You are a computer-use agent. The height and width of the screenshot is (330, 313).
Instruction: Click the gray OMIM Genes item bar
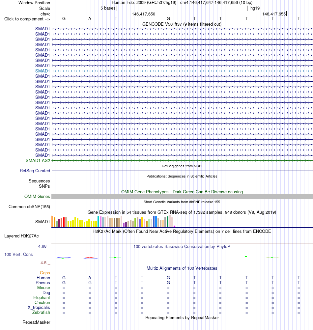point(182,196)
